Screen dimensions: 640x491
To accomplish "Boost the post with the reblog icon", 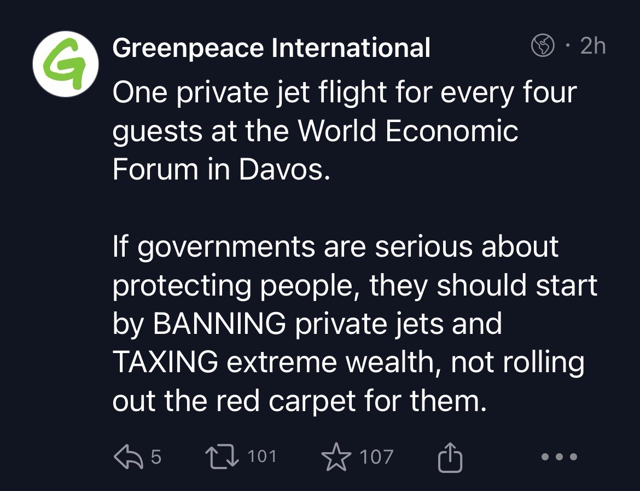I will click(x=219, y=457).
